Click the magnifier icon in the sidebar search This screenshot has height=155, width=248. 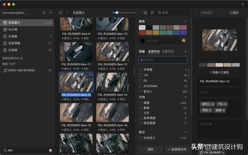[5, 151]
